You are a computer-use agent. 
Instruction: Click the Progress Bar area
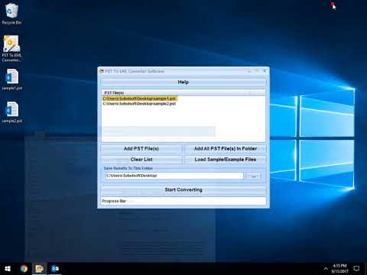click(183, 201)
